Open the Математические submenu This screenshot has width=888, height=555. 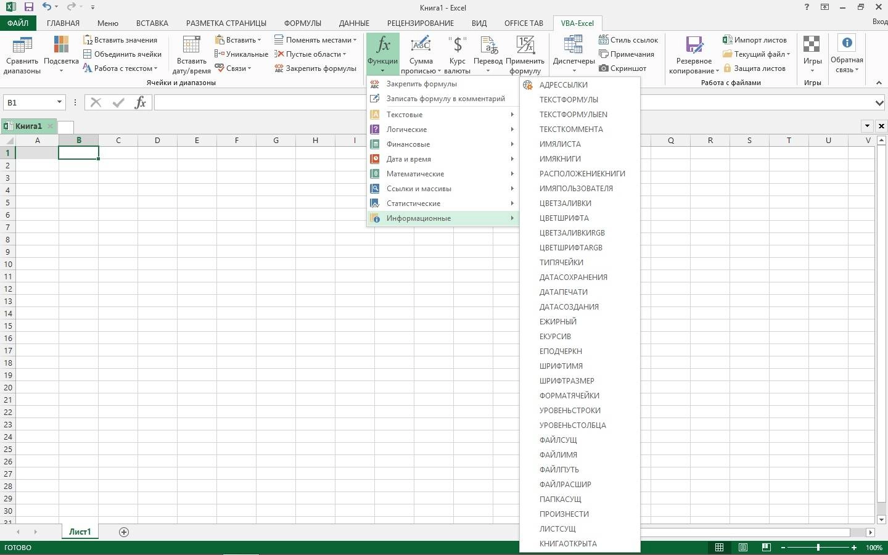443,174
